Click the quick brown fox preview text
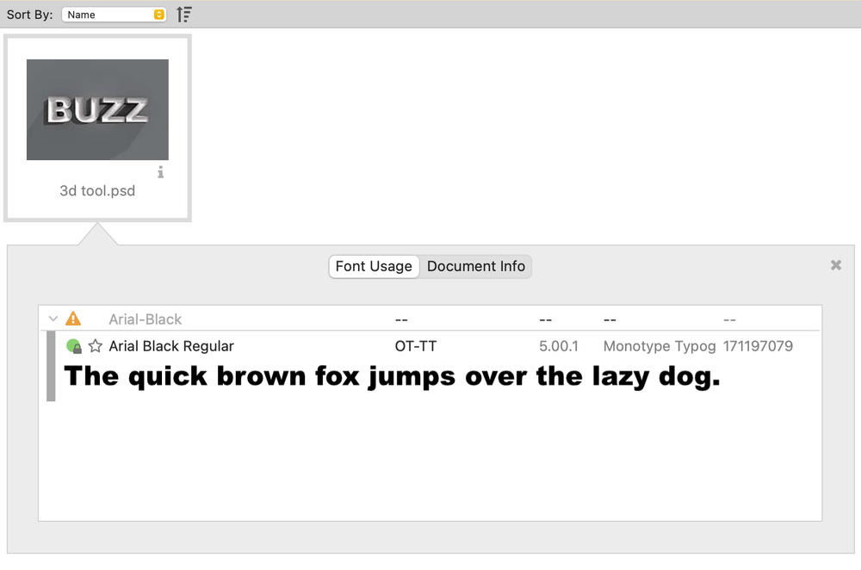 coord(392,377)
